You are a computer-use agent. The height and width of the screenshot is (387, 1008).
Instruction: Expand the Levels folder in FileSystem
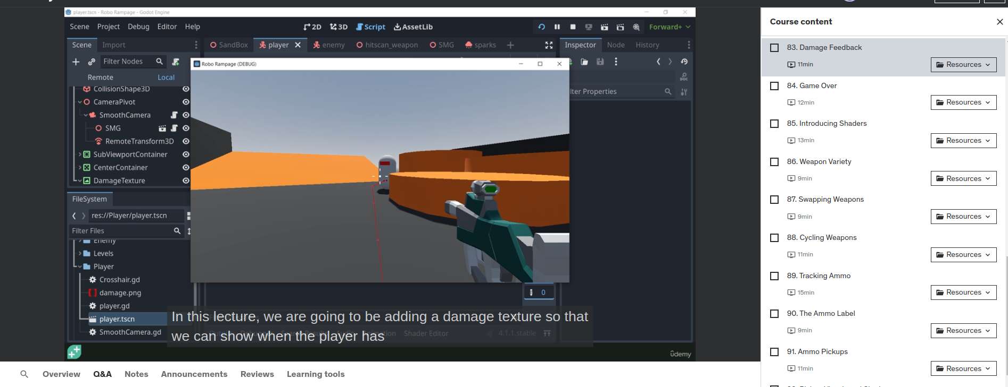coord(80,254)
